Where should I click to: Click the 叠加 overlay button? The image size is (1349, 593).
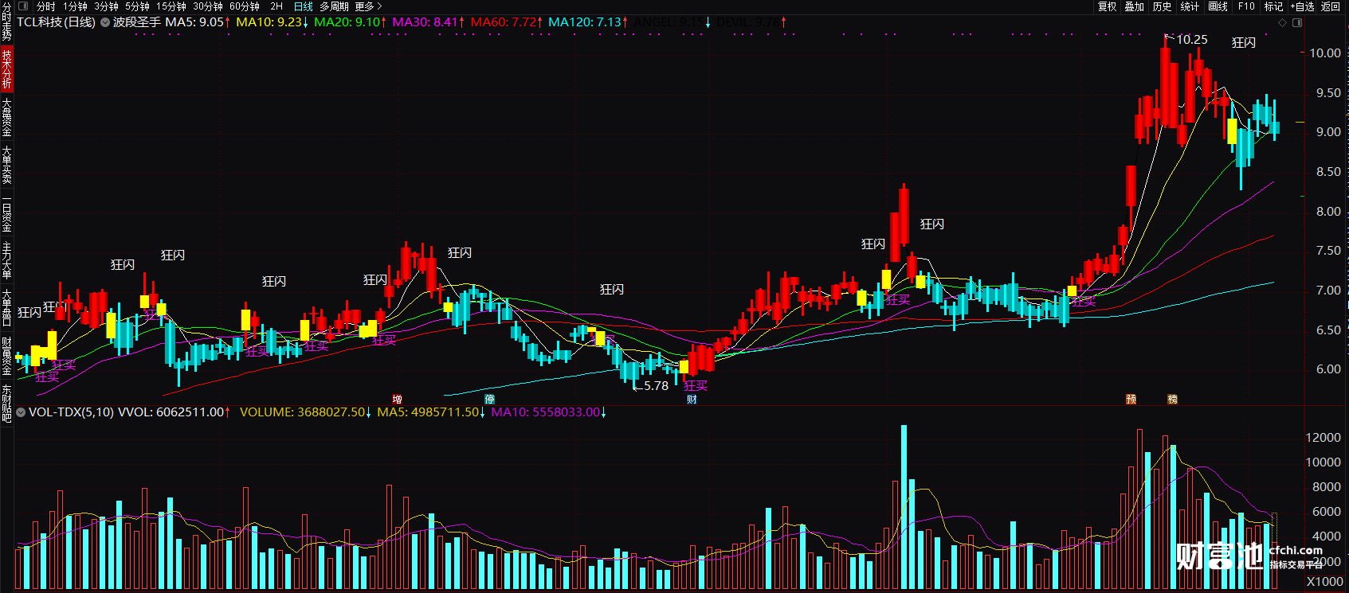tap(1135, 6)
